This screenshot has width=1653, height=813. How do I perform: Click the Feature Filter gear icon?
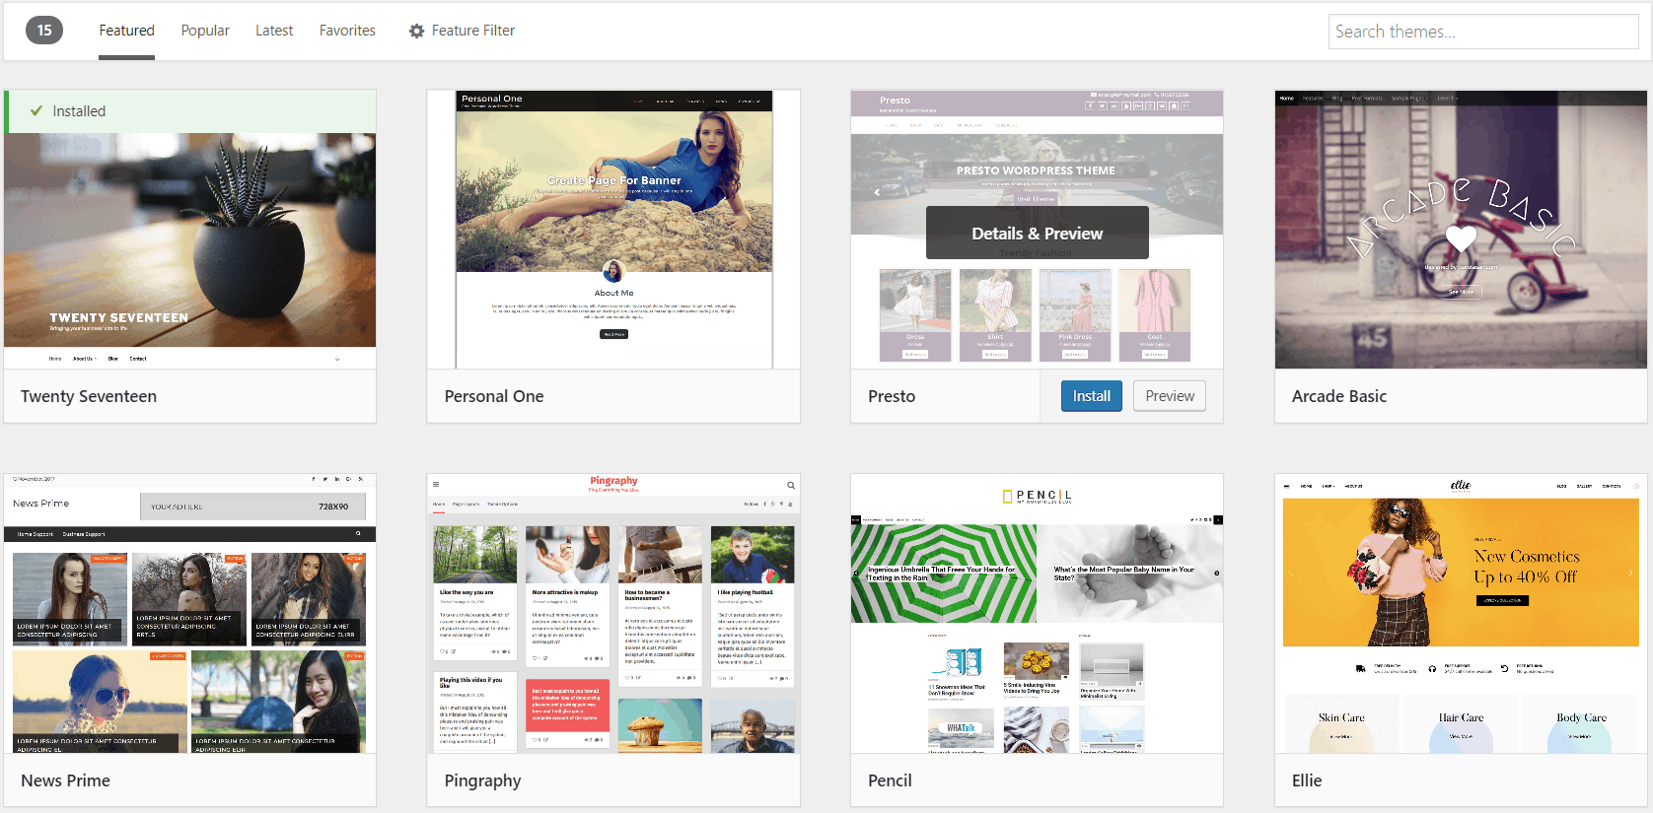click(416, 31)
